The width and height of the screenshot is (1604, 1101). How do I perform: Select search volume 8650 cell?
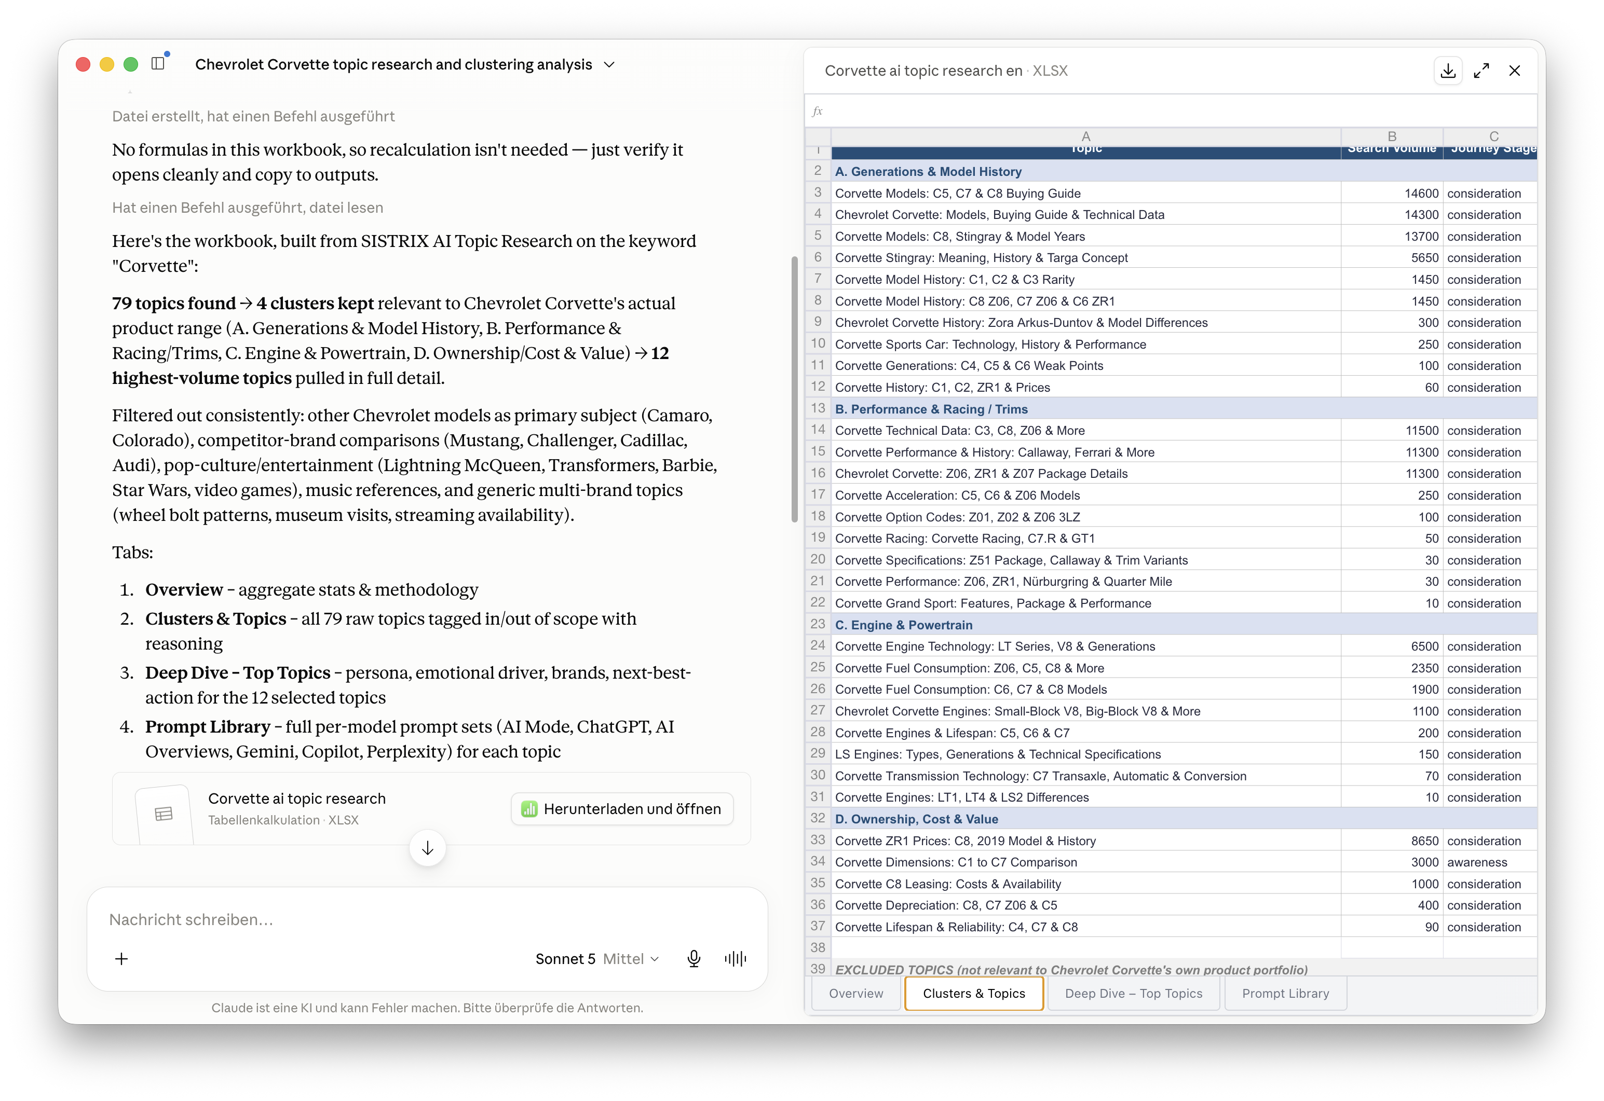[x=1391, y=841]
